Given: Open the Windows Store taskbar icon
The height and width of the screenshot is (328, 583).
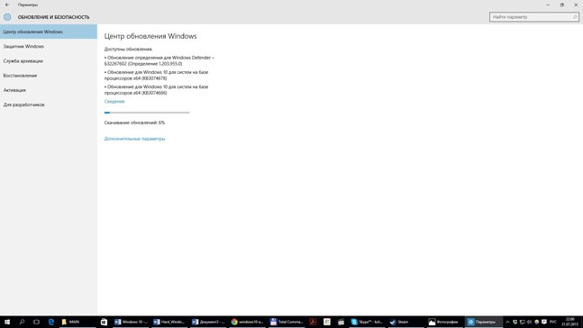Looking at the screenshot, I should coord(105,322).
